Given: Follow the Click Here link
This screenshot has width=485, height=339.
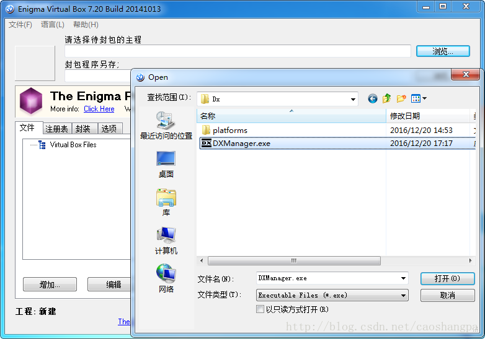Looking at the screenshot, I should click(99, 109).
